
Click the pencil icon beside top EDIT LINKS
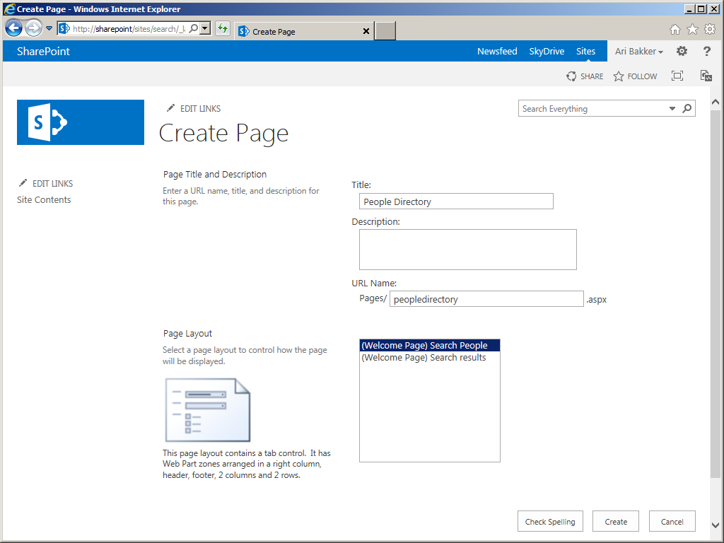171,107
